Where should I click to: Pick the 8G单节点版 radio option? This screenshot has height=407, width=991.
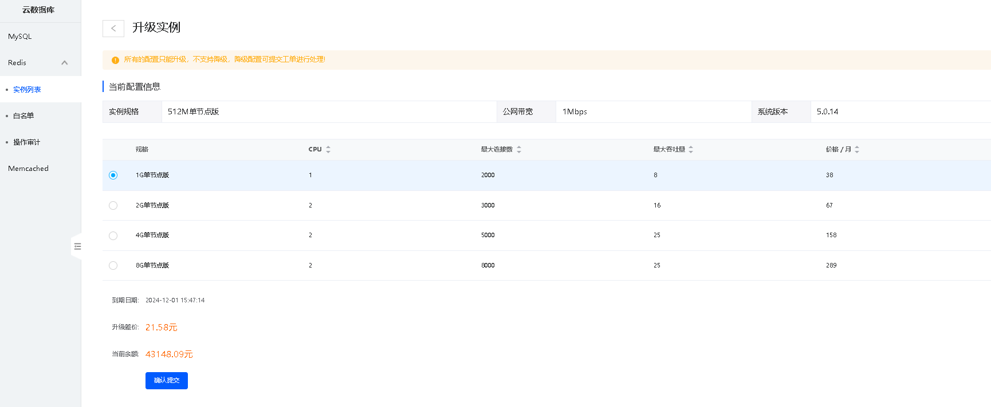tap(113, 265)
